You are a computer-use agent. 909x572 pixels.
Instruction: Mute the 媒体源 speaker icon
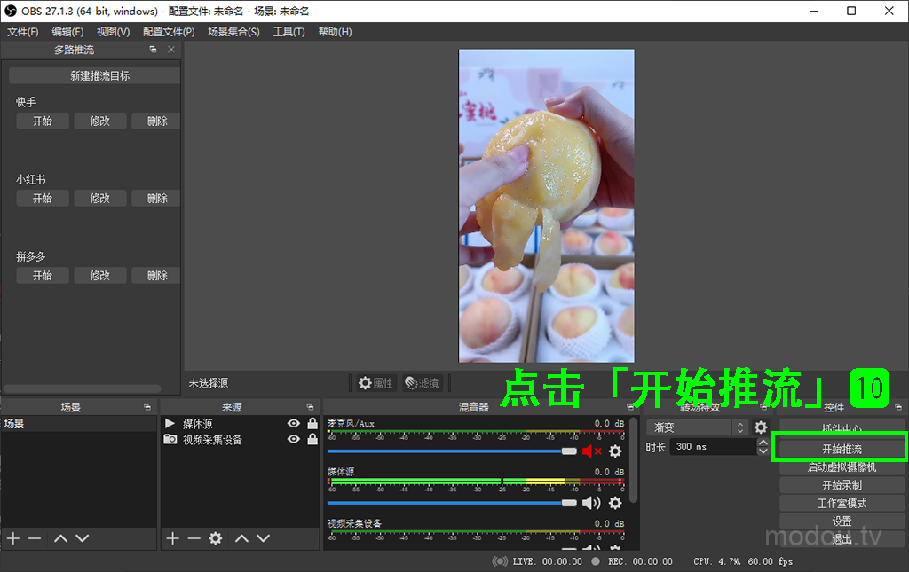point(590,503)
